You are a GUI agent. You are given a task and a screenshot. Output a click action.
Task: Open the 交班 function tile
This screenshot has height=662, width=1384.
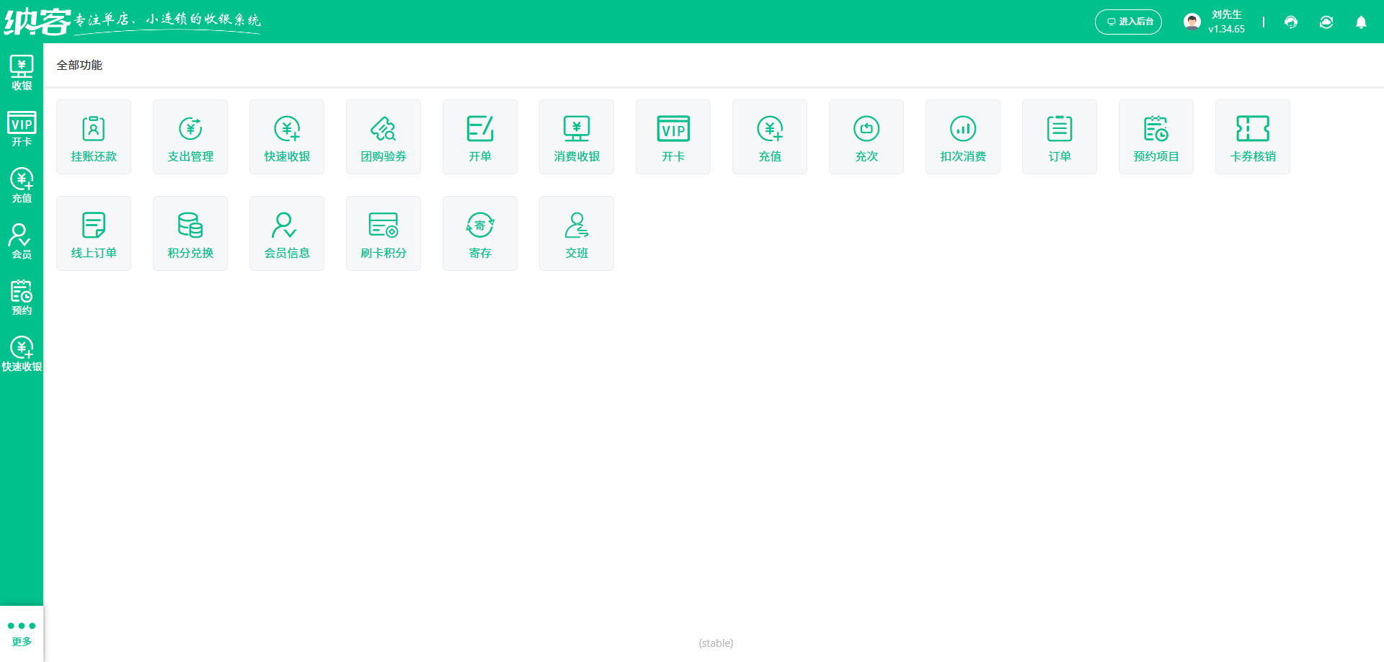pos(577,233)
